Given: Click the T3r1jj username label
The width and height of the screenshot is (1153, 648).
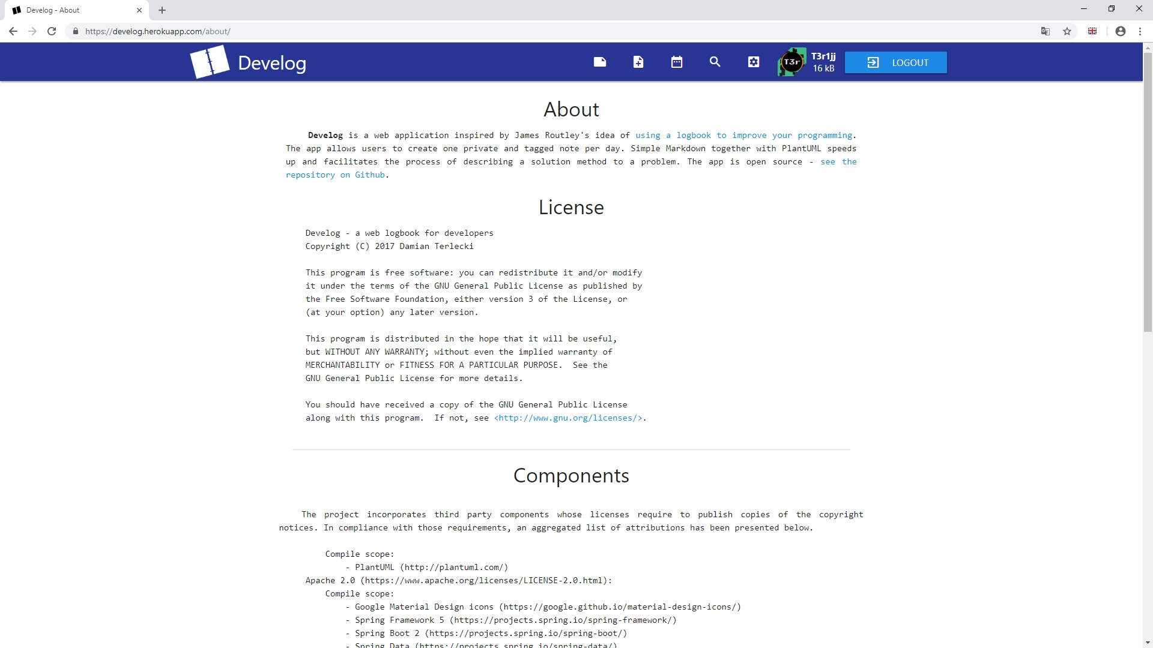Looking at the screenshot, I should (x=823, y=56).
